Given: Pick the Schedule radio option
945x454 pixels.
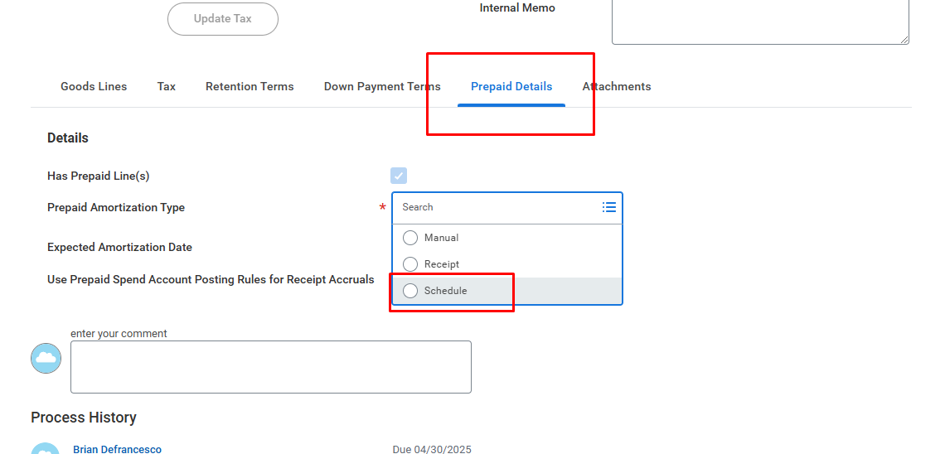Looking at the screenshot, I should pos(410,291).
